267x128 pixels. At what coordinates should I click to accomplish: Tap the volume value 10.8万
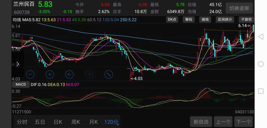pos(141,12)
